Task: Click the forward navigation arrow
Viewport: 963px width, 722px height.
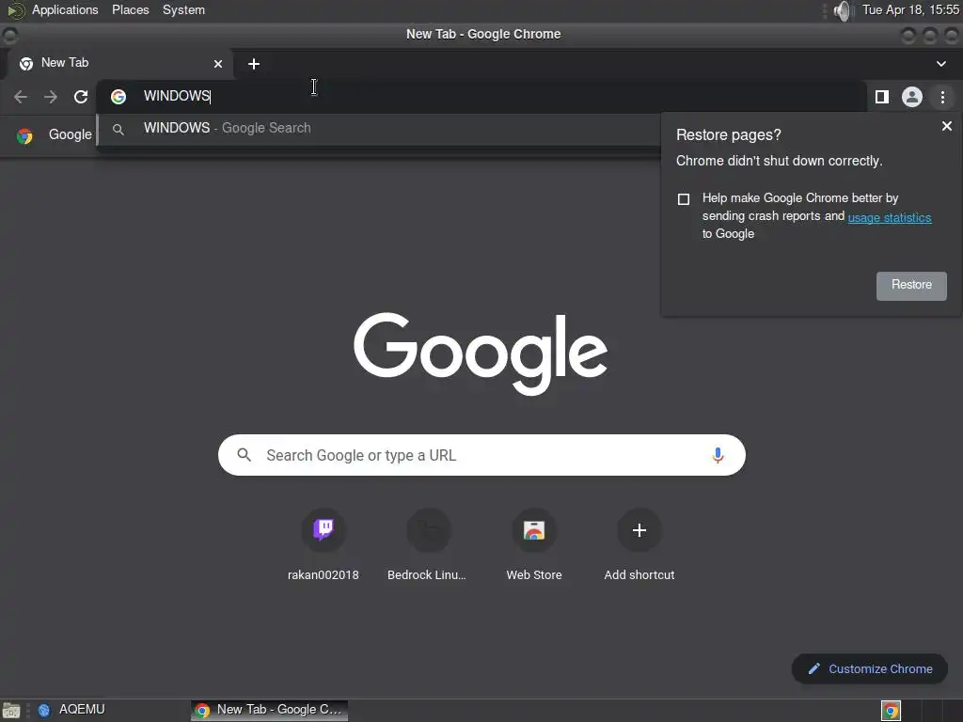Action: (51, 97)
